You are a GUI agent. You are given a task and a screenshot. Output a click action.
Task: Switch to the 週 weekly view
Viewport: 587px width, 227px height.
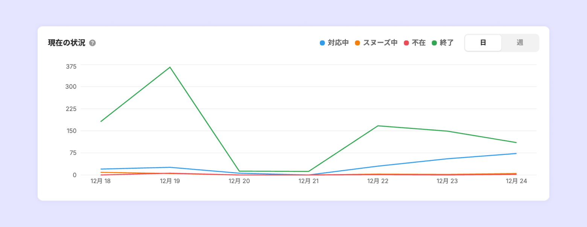520,43
